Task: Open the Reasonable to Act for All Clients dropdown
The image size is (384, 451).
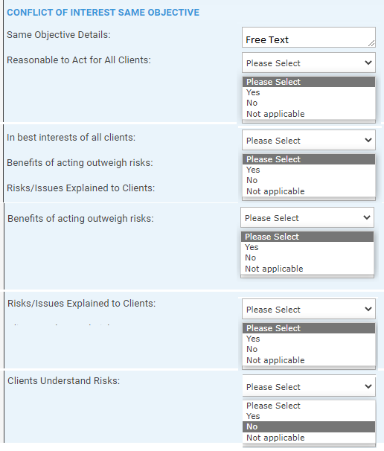Action: [x=309, y=63]
